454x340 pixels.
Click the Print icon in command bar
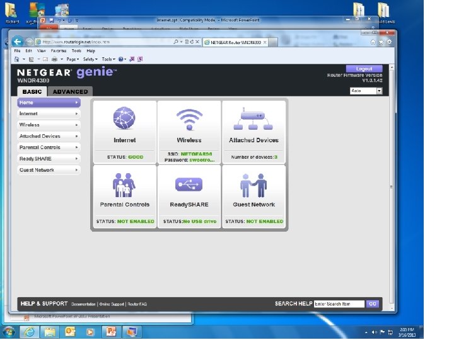click(x=54, y=59)
